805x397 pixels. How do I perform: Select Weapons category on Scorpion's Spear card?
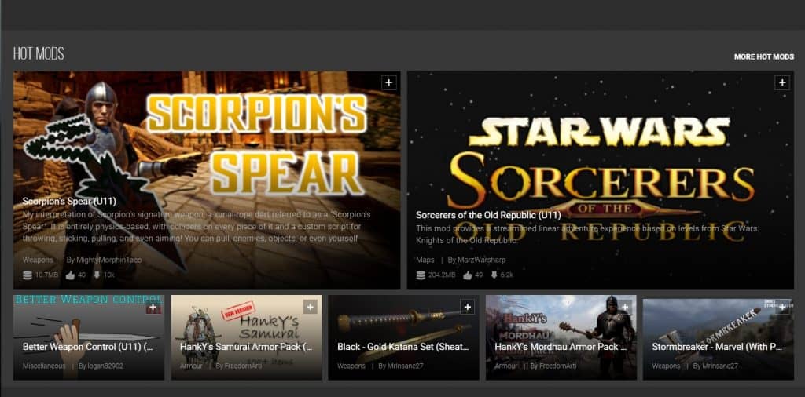click(x=38, y=260)
